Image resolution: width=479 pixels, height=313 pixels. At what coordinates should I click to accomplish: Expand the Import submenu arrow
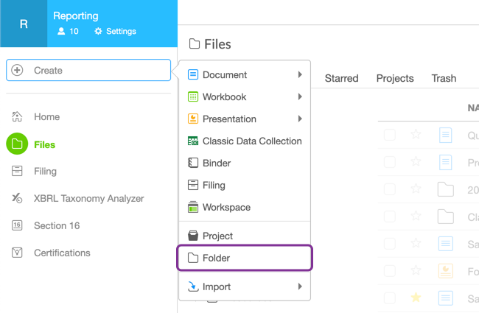[300, 286]
